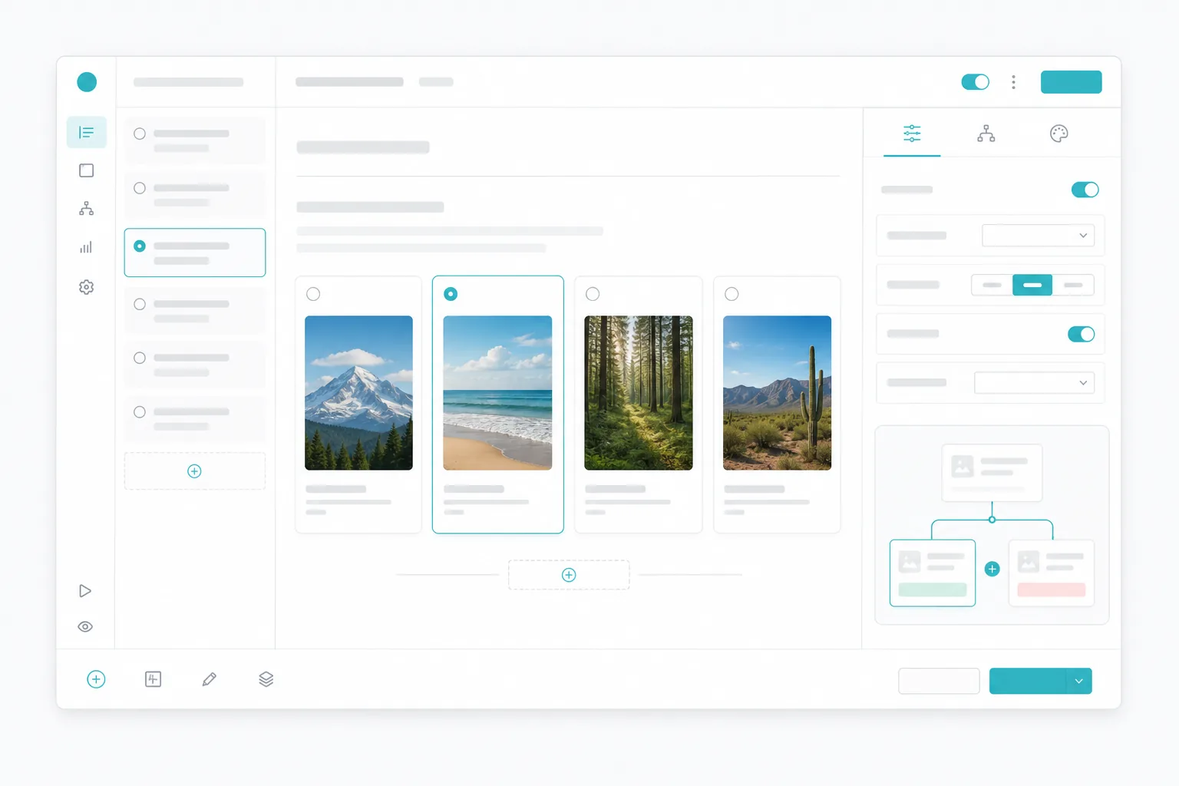This screenshot has width=1179, height=786.
Task: Choose the beach card radio button
Action: click(x=451, y=294)
